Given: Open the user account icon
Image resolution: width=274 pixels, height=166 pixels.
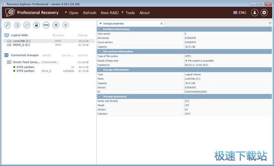Looking at the screenshot, I should 254,13.
